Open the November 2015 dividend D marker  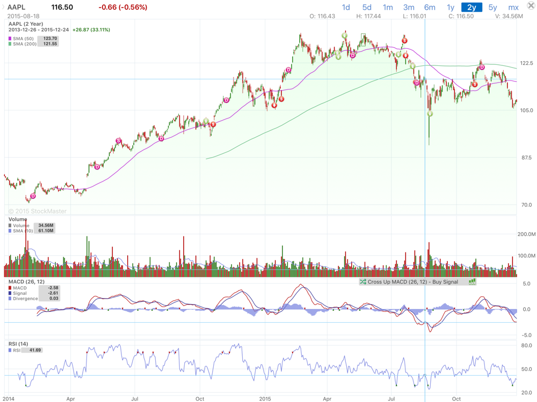pyautogui.click(x=482, y=68)
